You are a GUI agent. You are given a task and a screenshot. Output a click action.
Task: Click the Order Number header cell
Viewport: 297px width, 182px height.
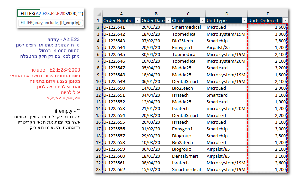point(121,20)
